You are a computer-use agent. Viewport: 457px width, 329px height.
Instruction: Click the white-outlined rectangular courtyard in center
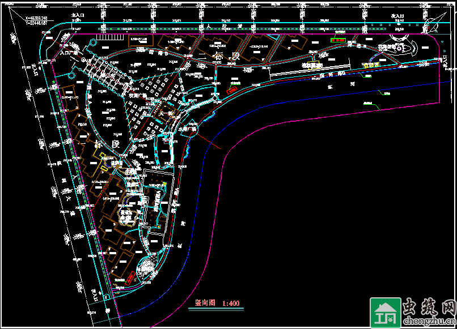157,199
